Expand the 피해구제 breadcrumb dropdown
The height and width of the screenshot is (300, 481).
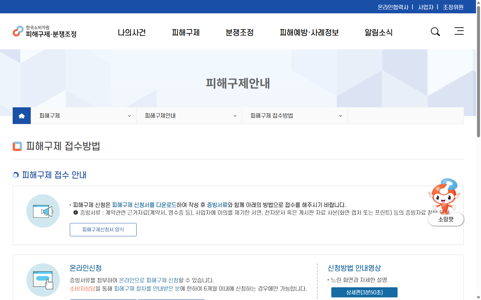84,116
